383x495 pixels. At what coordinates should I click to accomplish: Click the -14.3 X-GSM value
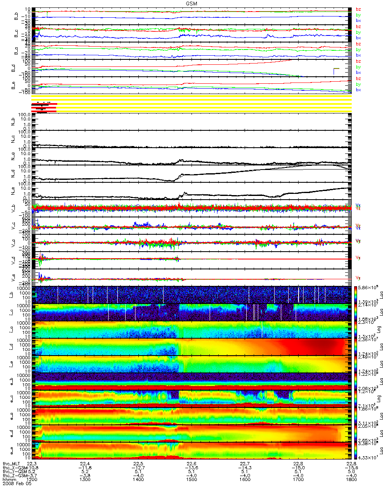(245, 468)
